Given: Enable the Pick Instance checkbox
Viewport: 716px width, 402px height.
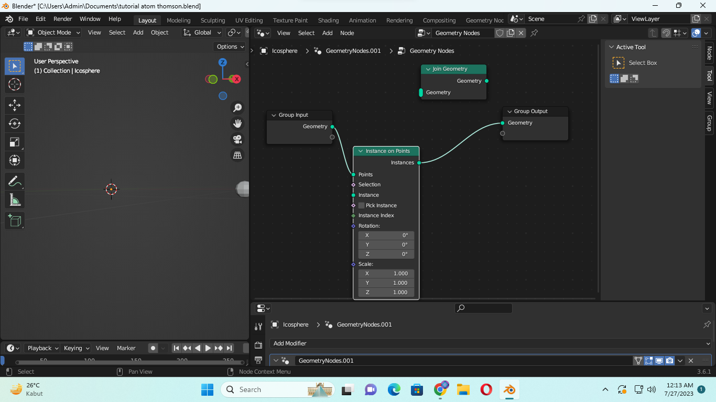Looking at the screenshot, I should (x=361, y=206).
